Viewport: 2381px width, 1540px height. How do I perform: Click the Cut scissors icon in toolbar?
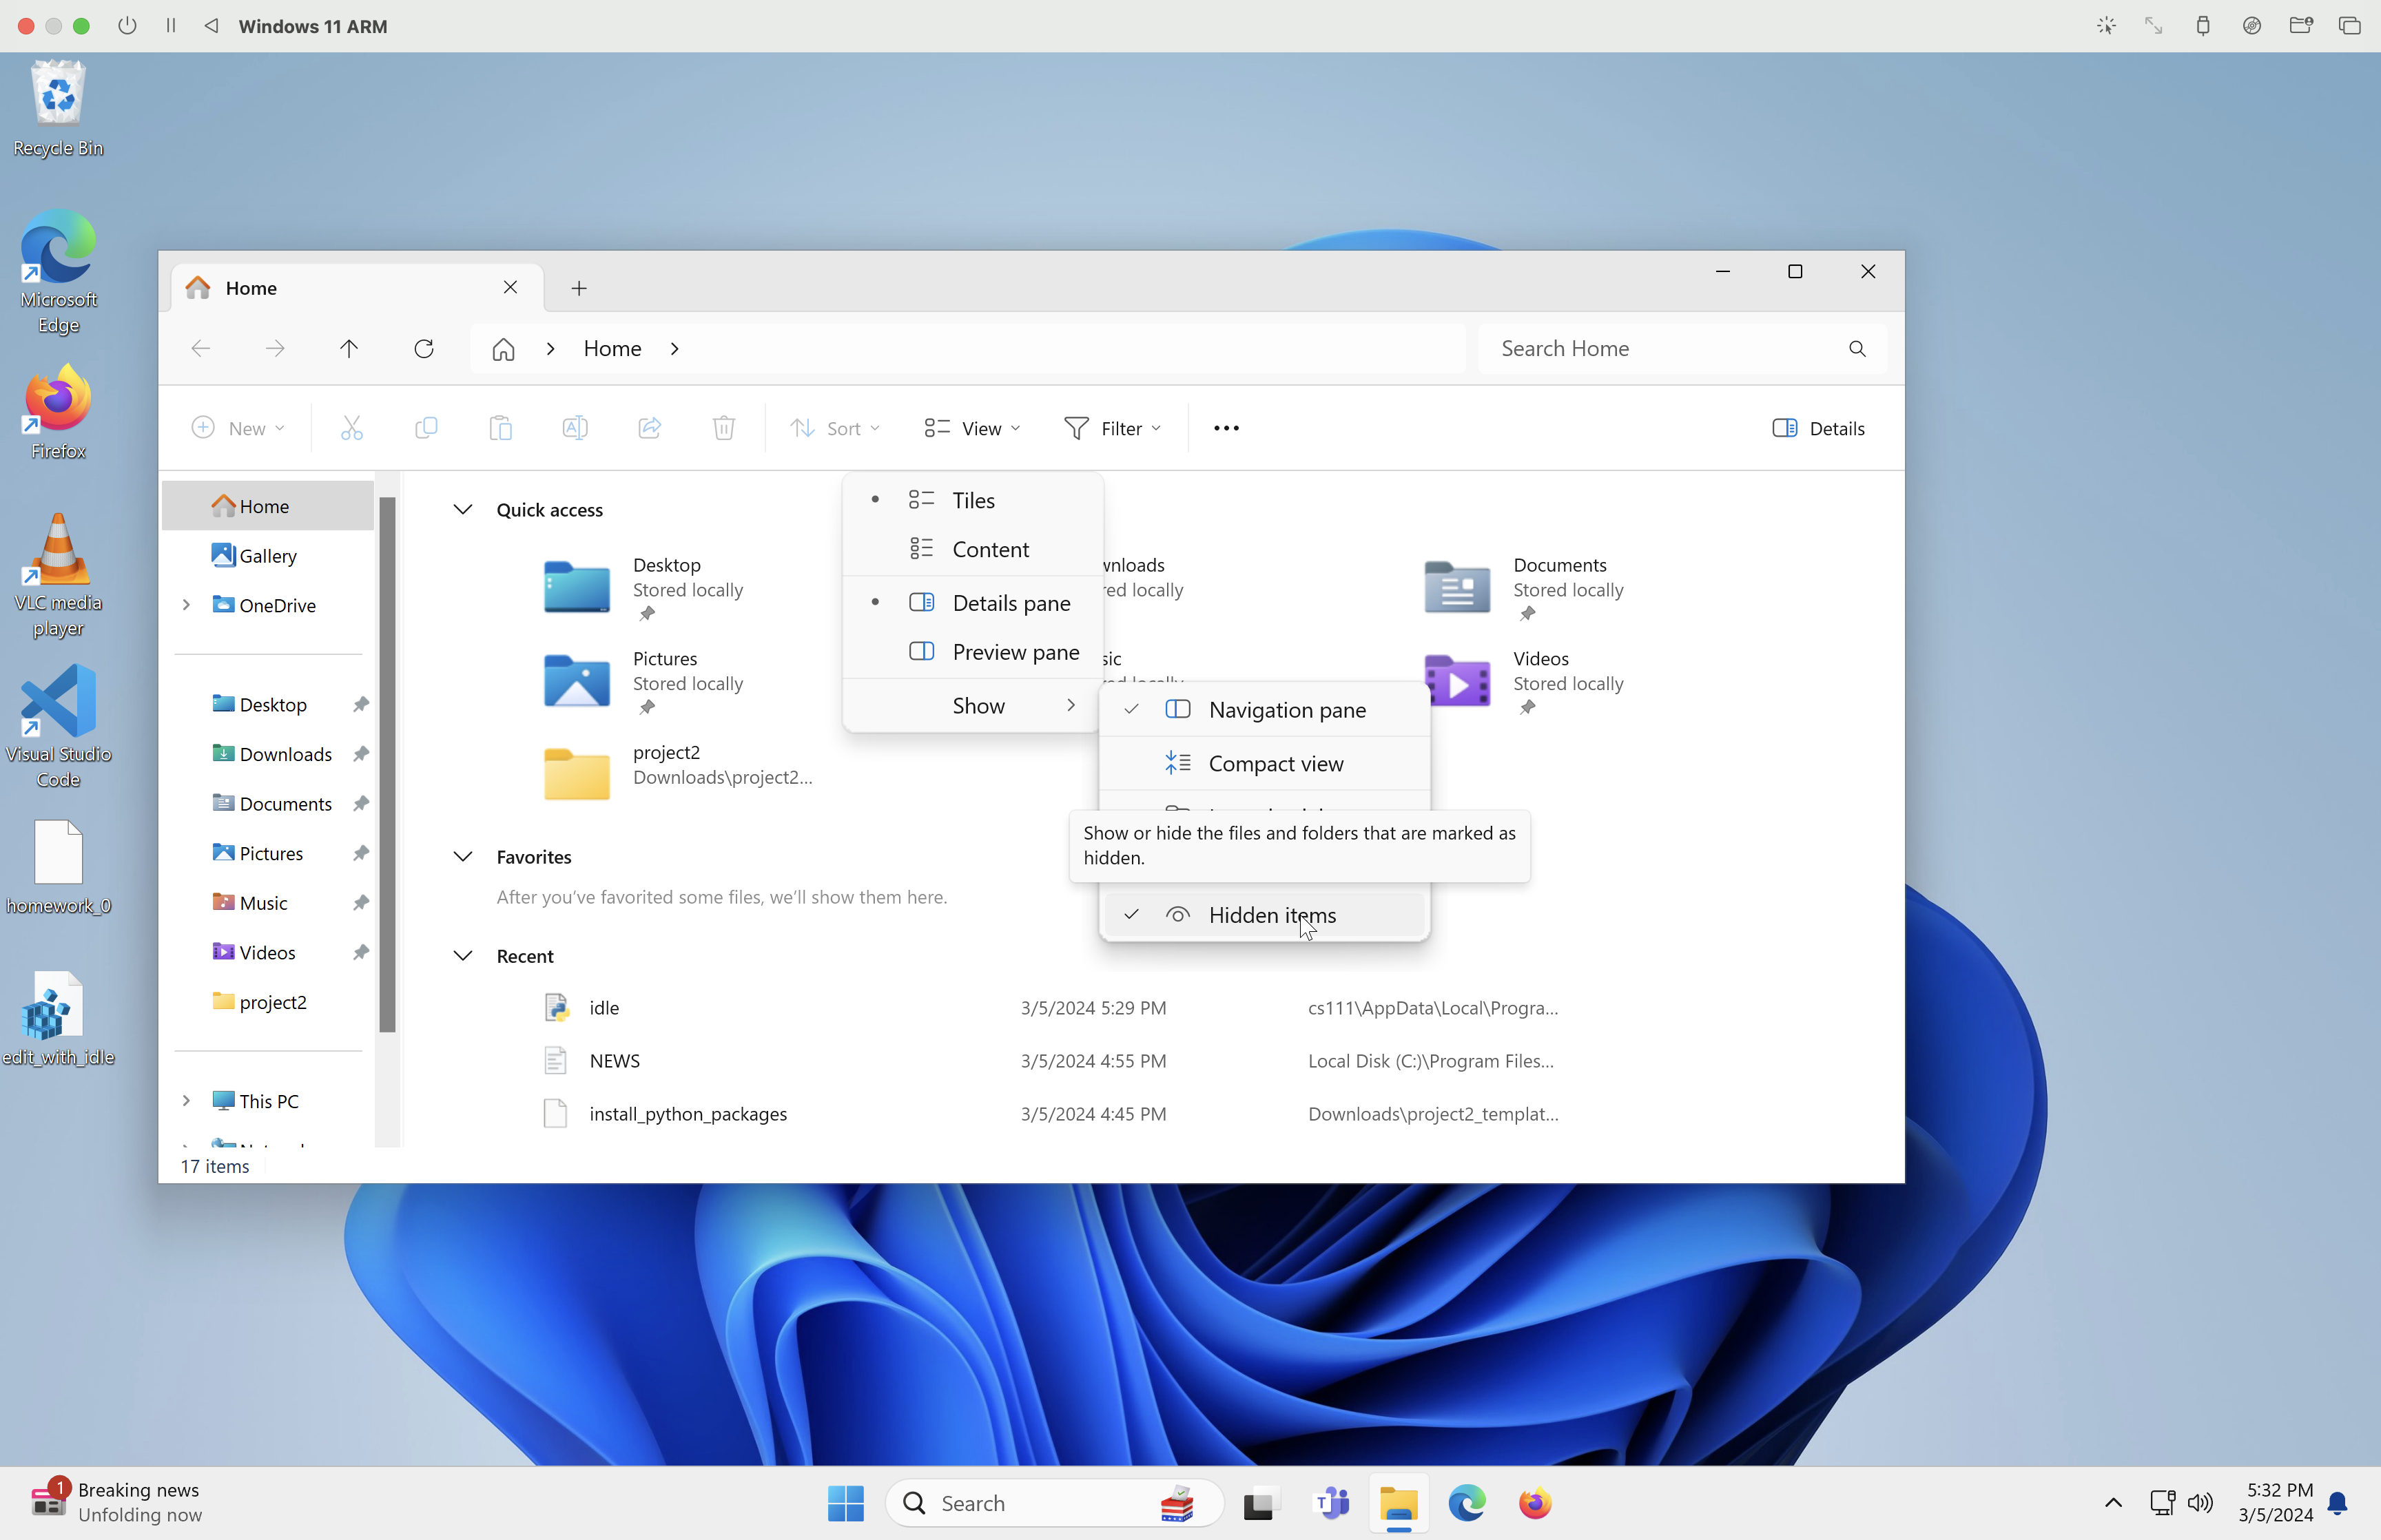click(351, 428)
